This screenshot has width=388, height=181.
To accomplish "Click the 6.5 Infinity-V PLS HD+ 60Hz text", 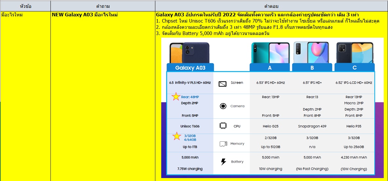I will pos(190,82).
